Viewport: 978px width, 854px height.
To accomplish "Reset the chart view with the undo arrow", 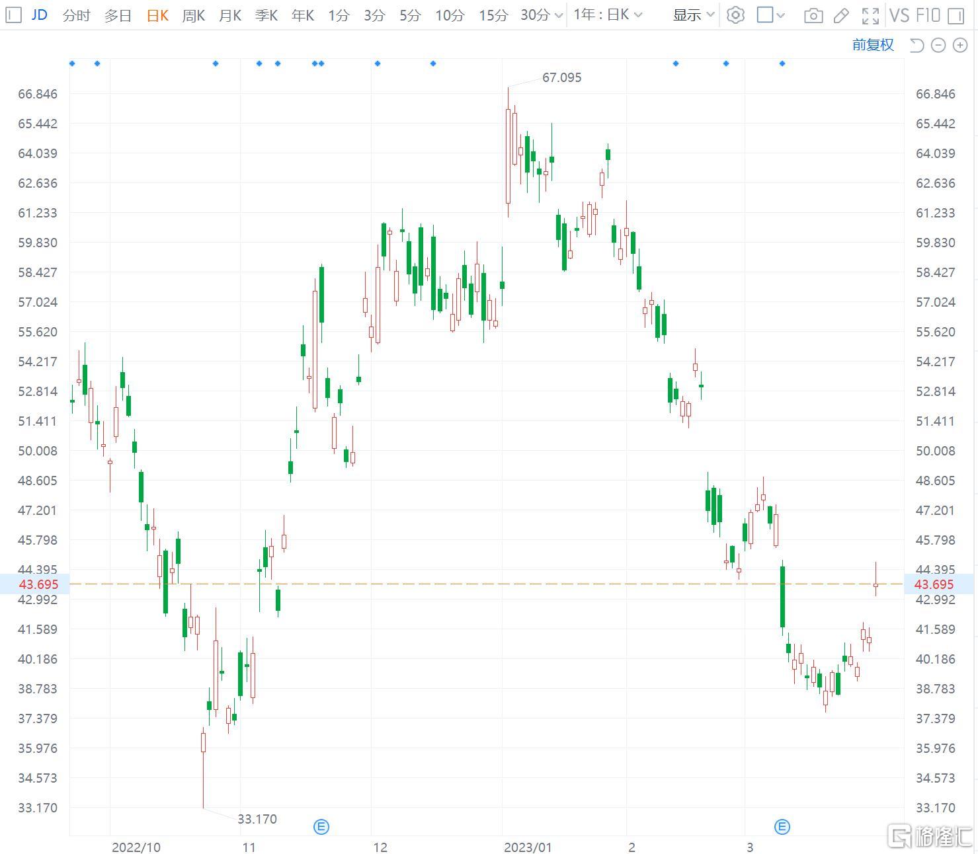I will click(x=917, y=45).
